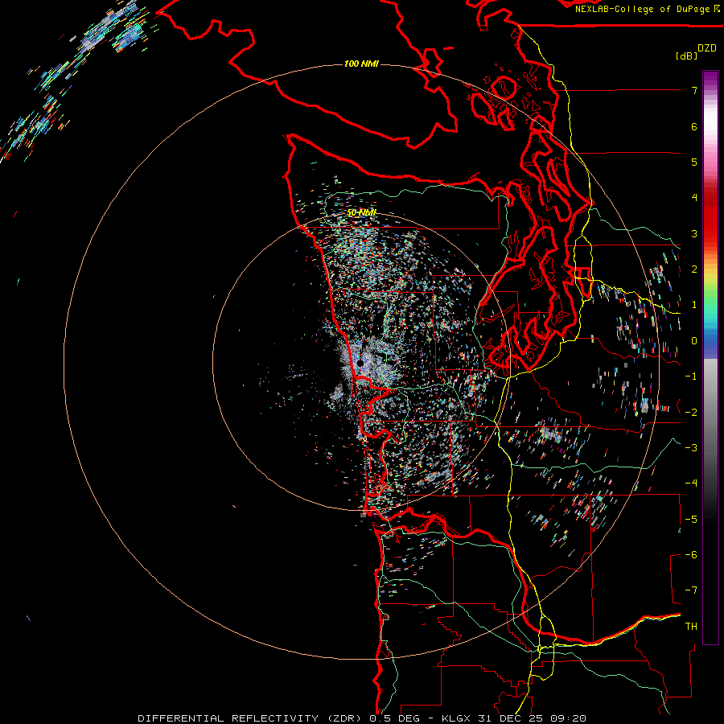Click the 3 value on color scale
The width and height of the screenshot is (724, 724).
[x=694, y=233]
